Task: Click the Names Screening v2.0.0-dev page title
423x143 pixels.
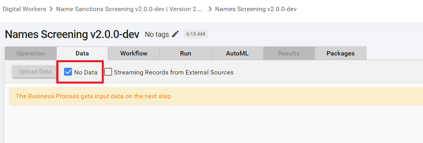Action: (x=72, y=34)
